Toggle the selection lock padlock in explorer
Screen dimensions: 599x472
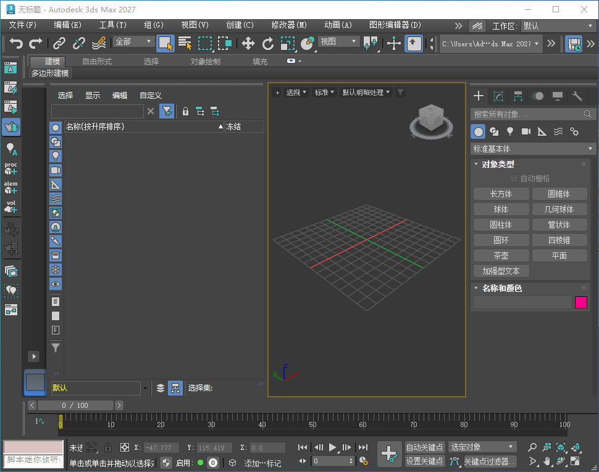point(185,112)
